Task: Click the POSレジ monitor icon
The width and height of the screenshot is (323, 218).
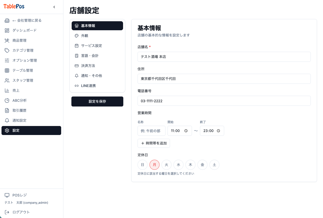Action: click(7, 195)
